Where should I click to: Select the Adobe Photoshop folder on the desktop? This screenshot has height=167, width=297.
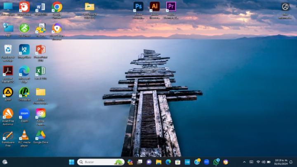point(40,95)
